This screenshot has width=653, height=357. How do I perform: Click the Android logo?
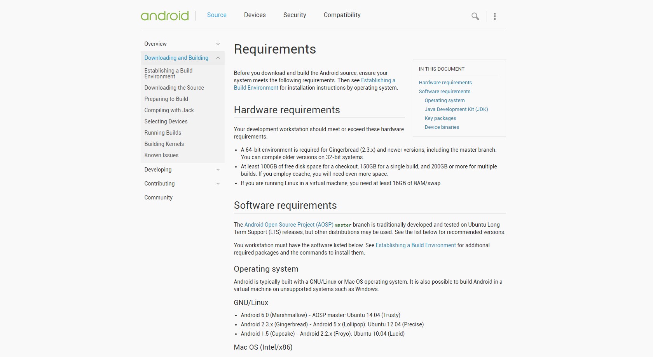tap(164, 15)
